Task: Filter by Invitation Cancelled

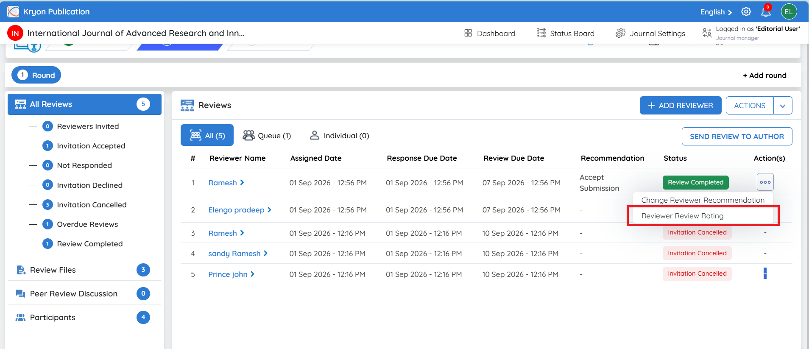Action: pyautogui.click(x=92, y=205)
